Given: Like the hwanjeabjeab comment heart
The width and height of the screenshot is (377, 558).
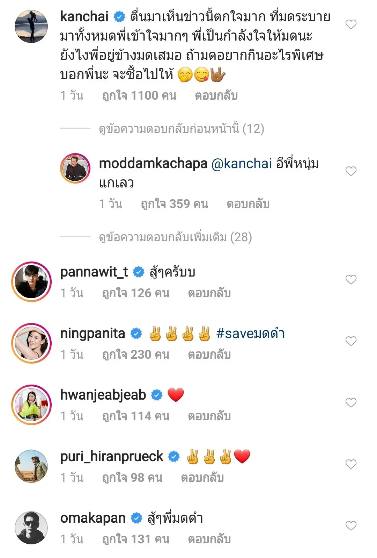Looking at the screenshot, I should click(351, 403).
